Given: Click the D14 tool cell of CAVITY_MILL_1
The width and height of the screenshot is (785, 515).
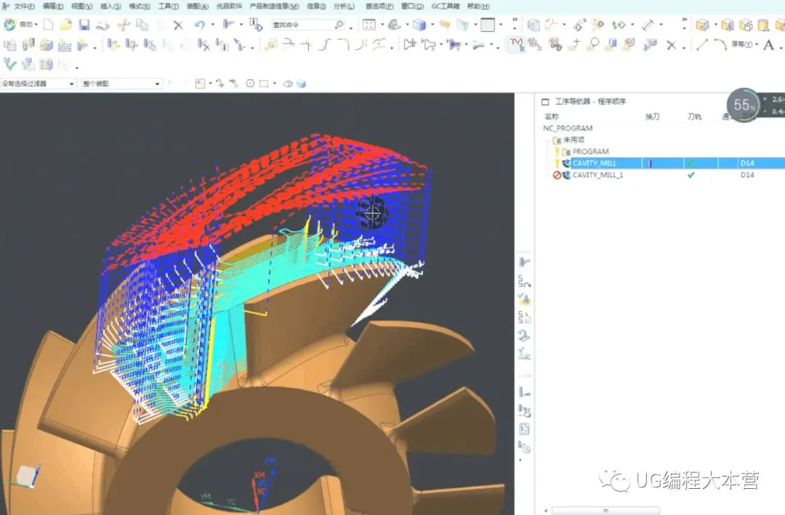Looking at the screenshot, I should coord(747,175).
